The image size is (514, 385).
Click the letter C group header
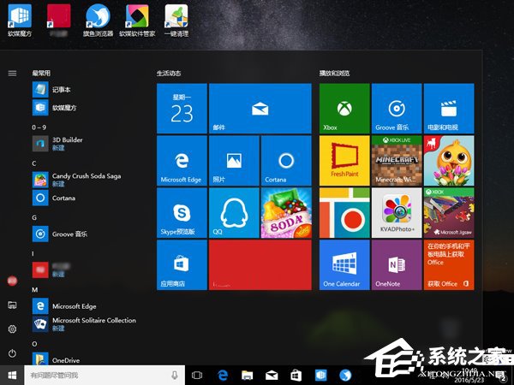click(34, 163)
